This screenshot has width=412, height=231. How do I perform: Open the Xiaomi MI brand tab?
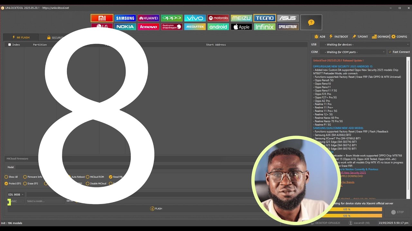coord(102,18)
